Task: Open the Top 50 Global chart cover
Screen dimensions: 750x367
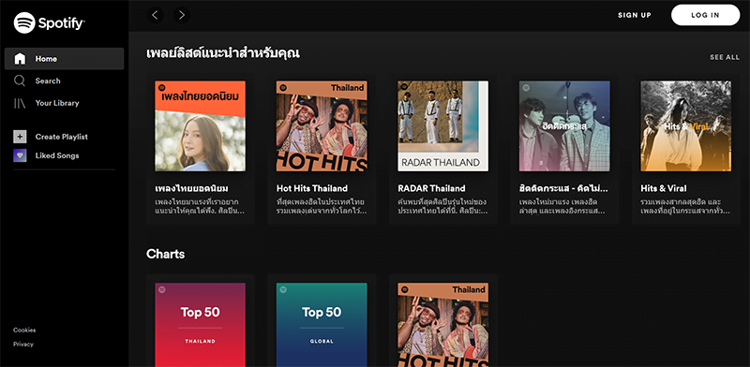Action: (x=322, y=325)
